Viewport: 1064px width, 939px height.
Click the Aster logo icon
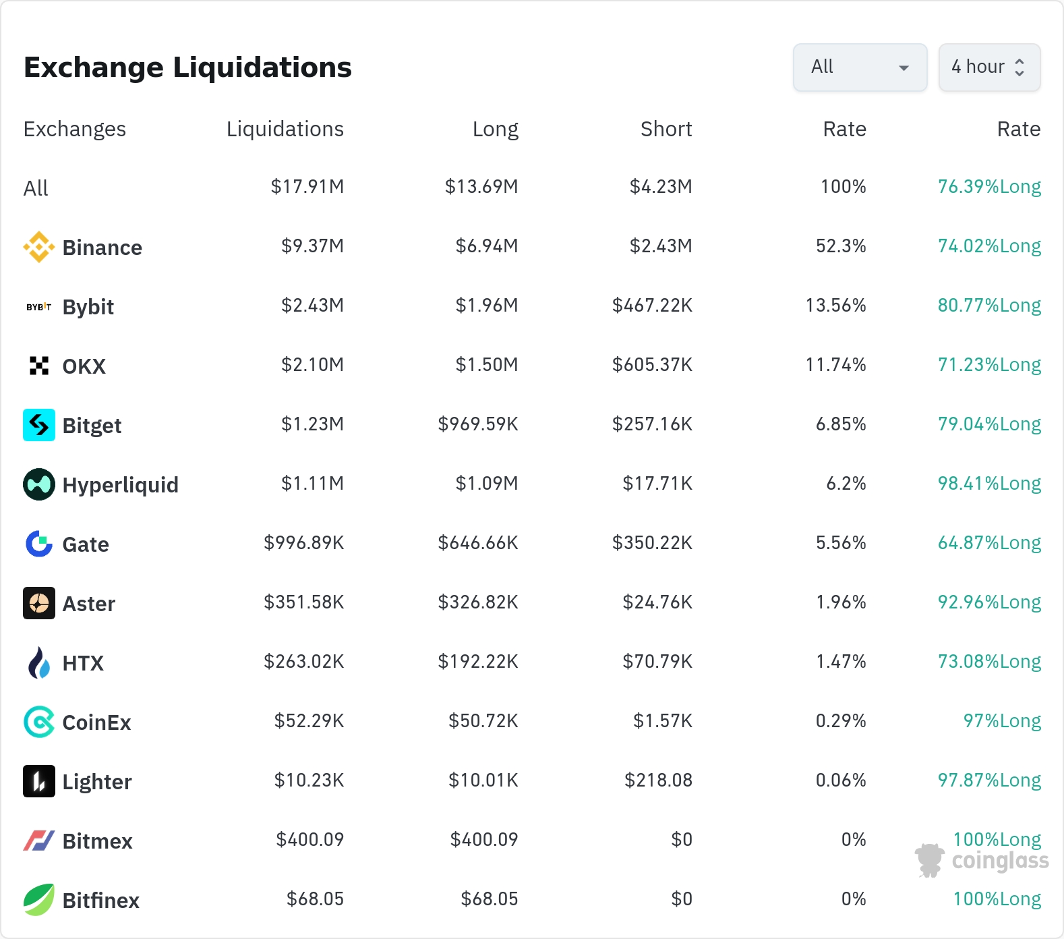pos(39,603)
